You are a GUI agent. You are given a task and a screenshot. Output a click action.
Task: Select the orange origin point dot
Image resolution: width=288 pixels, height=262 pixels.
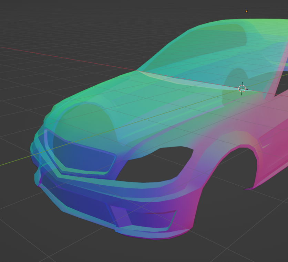246,11
